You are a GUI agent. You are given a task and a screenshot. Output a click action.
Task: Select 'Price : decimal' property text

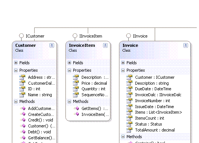(x=94, y=83)
